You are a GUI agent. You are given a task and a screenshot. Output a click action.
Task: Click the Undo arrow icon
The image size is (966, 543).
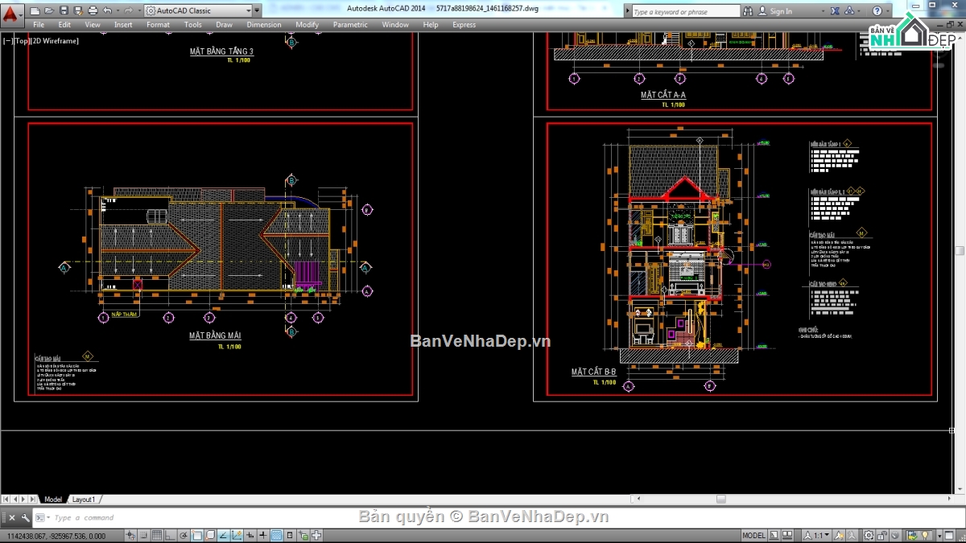[x=107, y=10]
